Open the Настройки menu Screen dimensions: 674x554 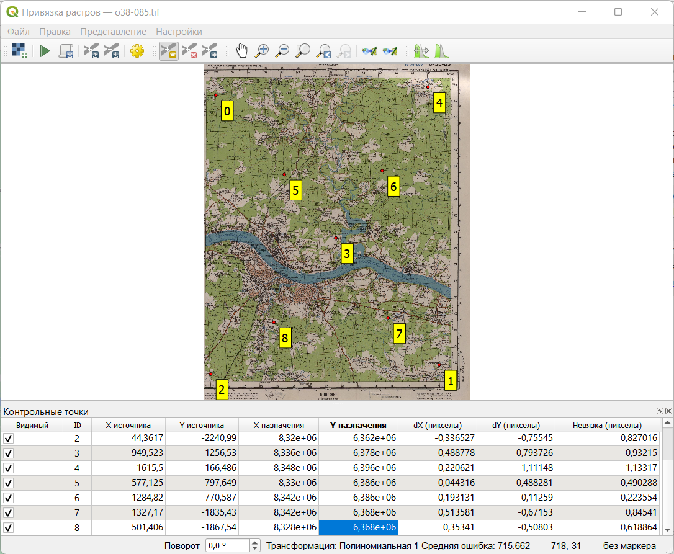tap(179, 32)
